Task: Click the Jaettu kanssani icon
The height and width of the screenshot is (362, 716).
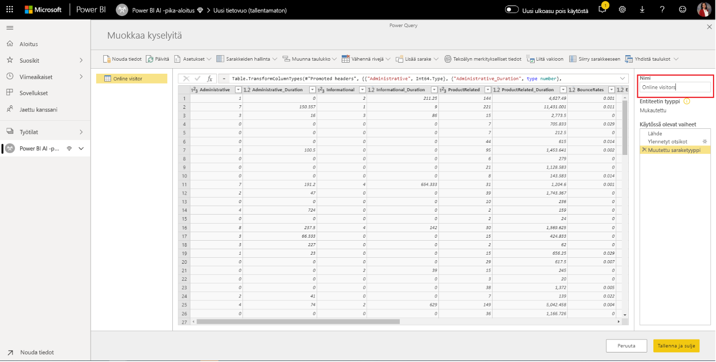Action: (x=10, y=109)
